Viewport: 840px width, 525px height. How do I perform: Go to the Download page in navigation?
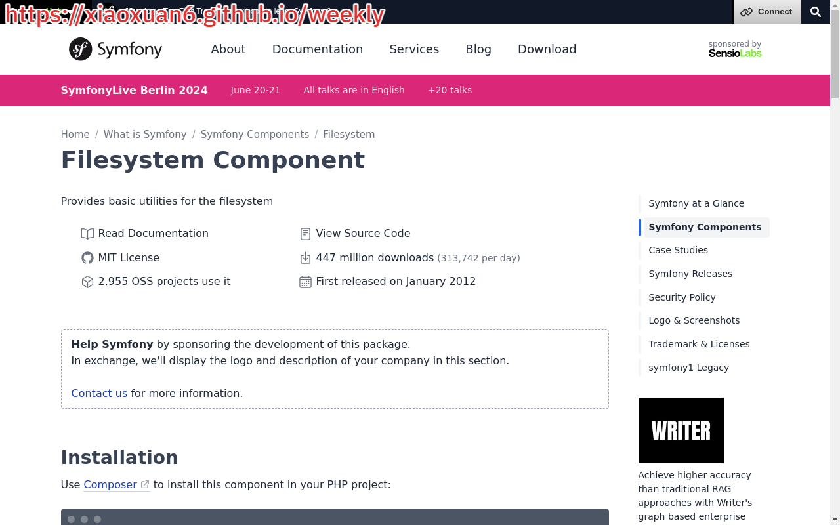coord(547,49)
